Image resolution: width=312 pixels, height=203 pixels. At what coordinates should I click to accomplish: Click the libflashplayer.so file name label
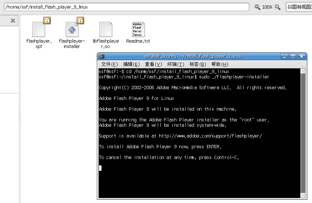106,44
